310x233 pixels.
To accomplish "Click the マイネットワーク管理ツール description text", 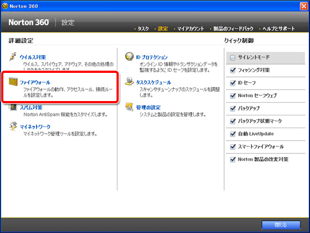I will coord(60,134).
